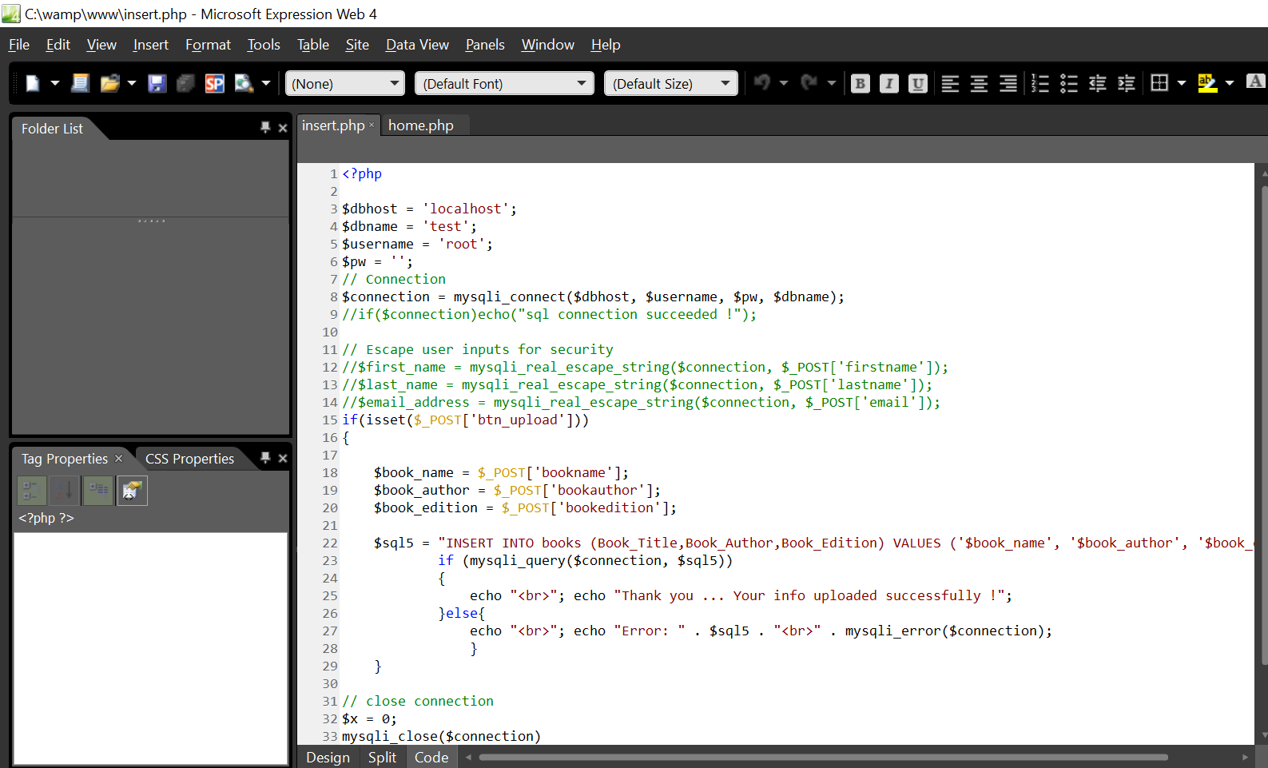Image resolution: width=1268 pixels, height=768 pixels.
Task: Switch to the CSS Properties tab
Action: coord(190,459)
